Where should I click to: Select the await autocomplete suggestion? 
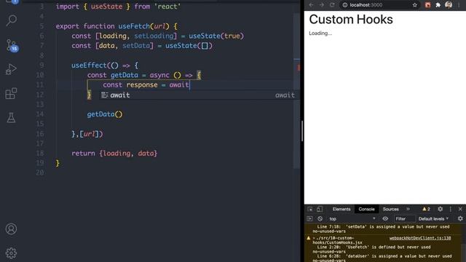[x=198, y=95]
